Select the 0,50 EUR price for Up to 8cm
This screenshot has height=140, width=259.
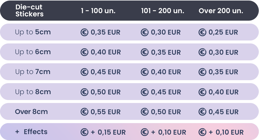(x=106, y=92)
